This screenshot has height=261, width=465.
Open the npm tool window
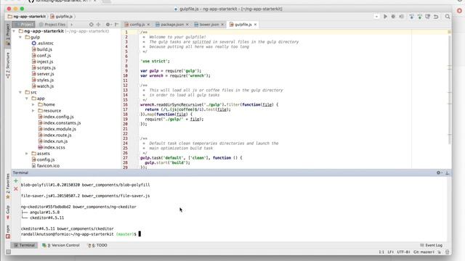coord(8,232)
